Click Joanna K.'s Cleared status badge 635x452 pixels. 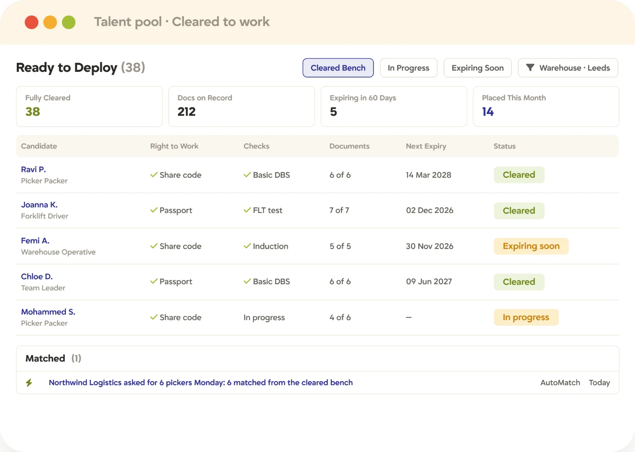(x=519, y=211)
